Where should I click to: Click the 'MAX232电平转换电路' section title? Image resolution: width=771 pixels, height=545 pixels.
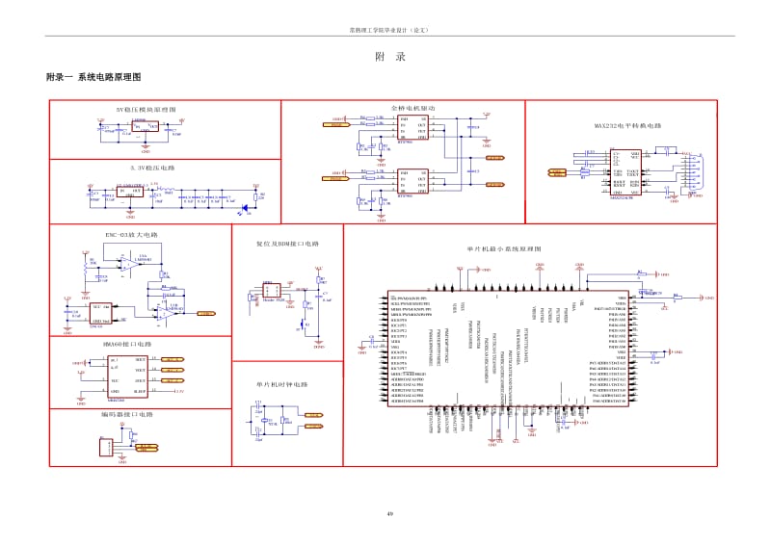point(627,125)
